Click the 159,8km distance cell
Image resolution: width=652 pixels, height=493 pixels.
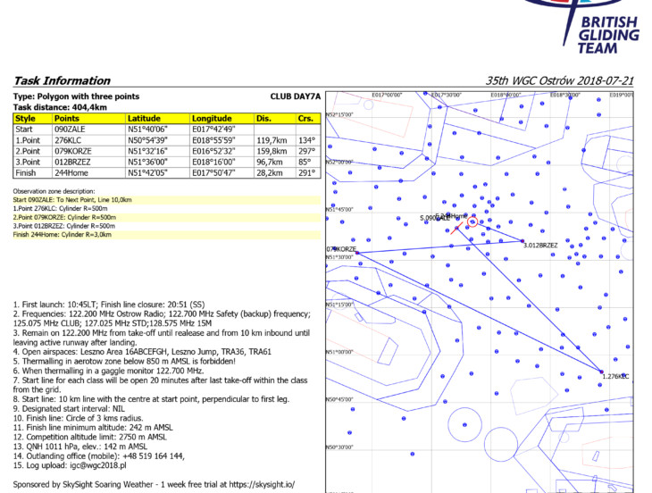tap(272, 151)
